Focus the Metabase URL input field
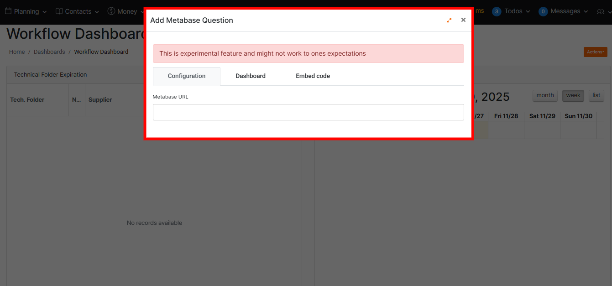This screenshot has width=612, height=286. (308, 112)
